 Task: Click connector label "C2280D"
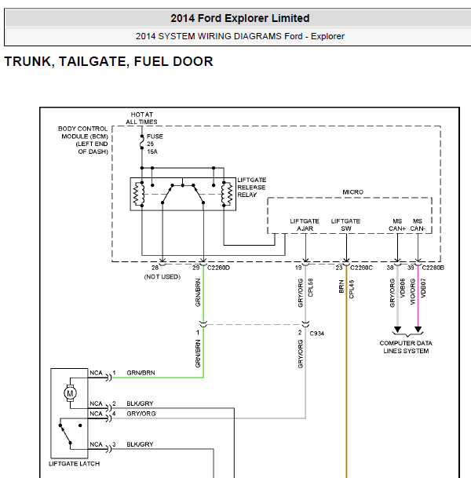(x=218, y=268)
